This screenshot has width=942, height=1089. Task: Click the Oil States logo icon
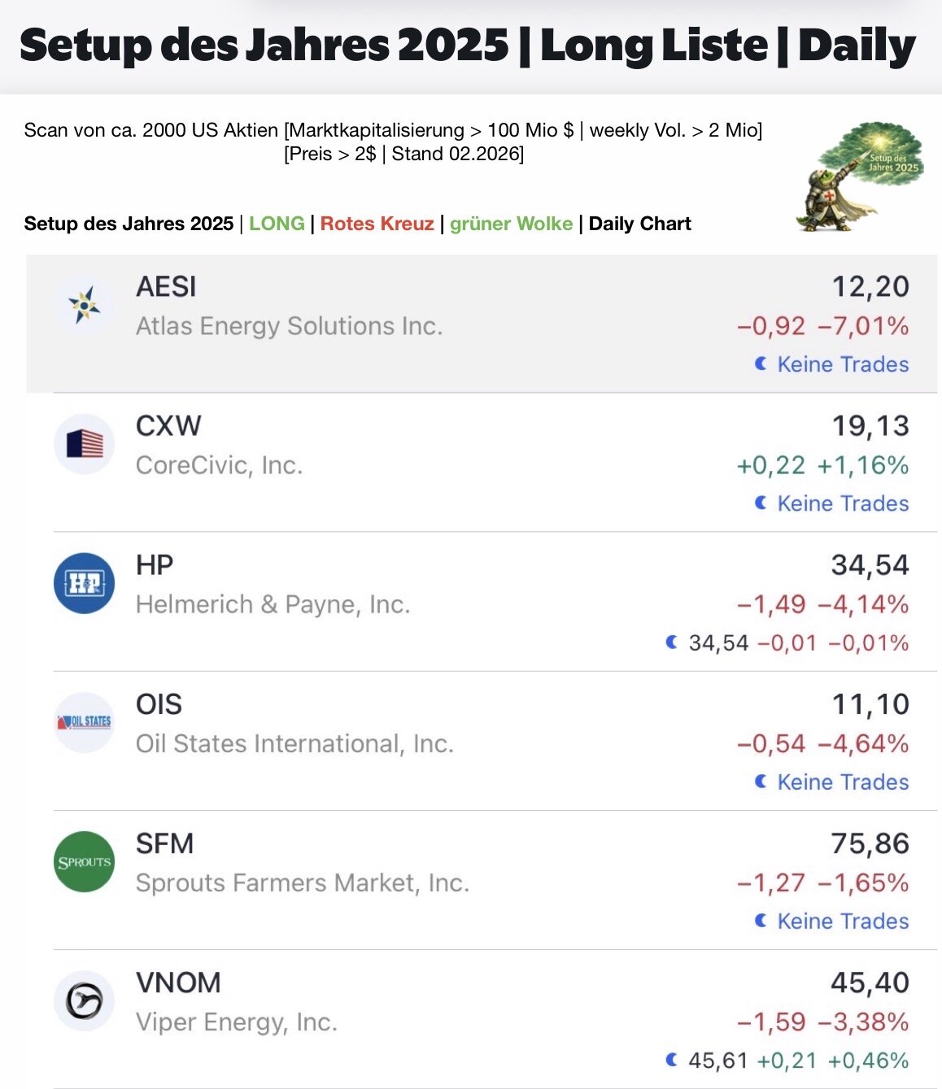[85, 722]
